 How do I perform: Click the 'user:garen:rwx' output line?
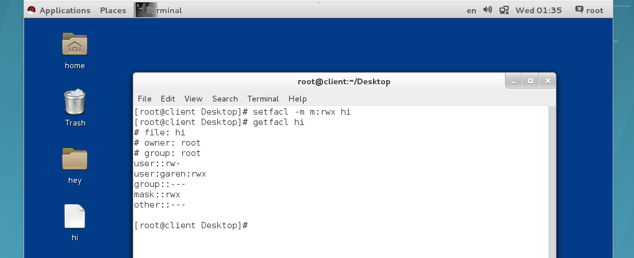pyautogui.click(x=170, y=174)
